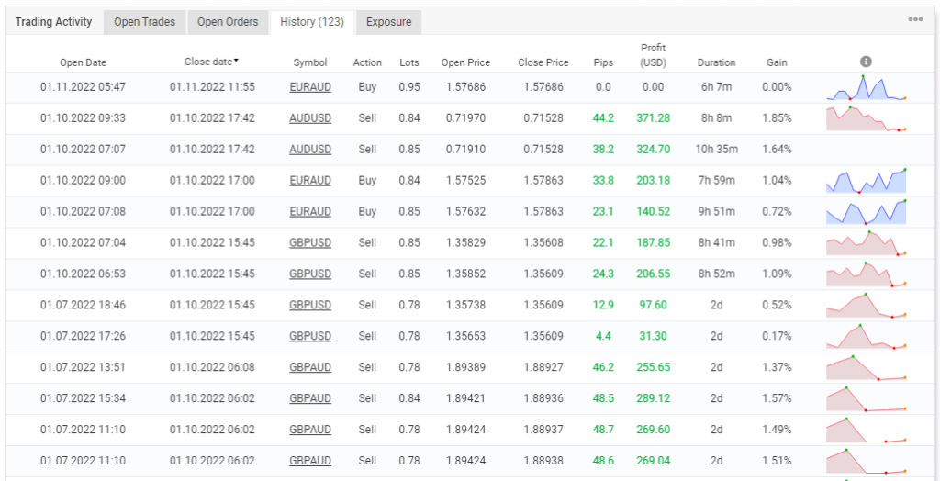Screen dimensions: 940x481
Task: Open the three-dots options menu
Action: [x=915, y=20]
